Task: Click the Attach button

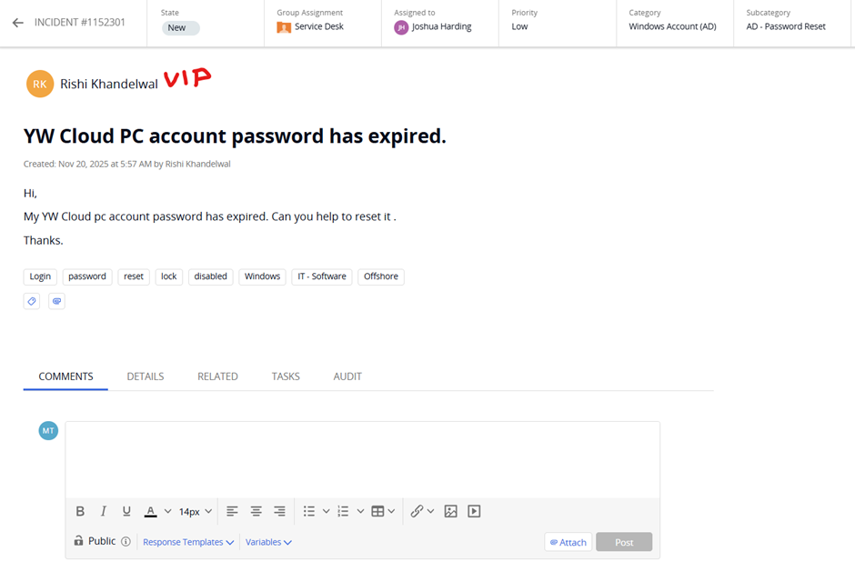Action: coord(568,542)
